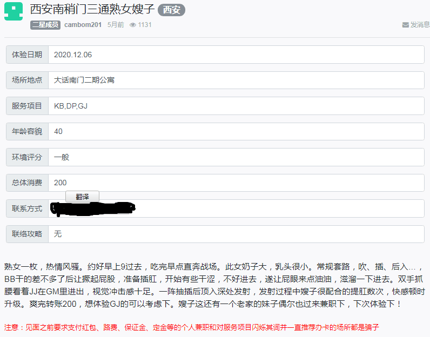The image size is (430, 337).
Task: Click the 总体消费 field showing 200
Action: (x=236, y=183)
